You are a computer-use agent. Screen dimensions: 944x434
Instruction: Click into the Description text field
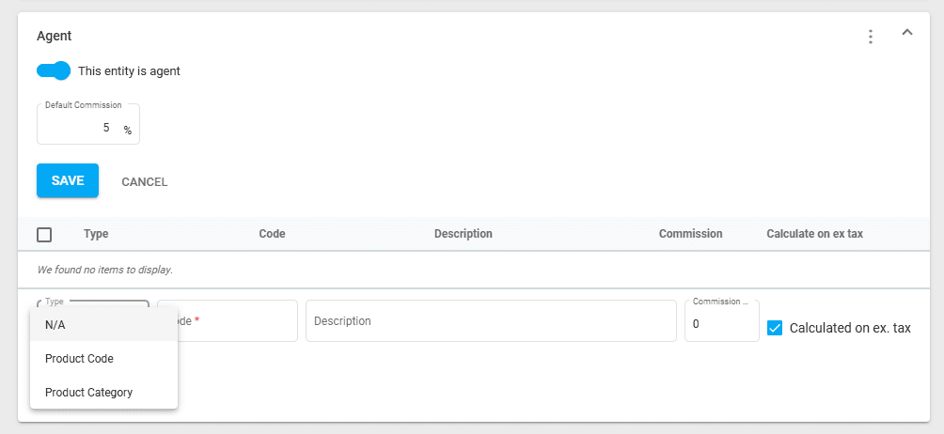[490, 321]
